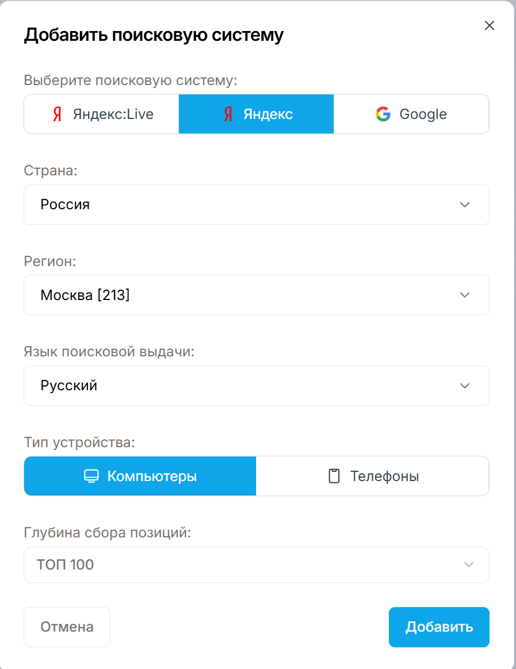Open the Глубина сбора позиций ТОП 100 dropdown

click(256, 565)
